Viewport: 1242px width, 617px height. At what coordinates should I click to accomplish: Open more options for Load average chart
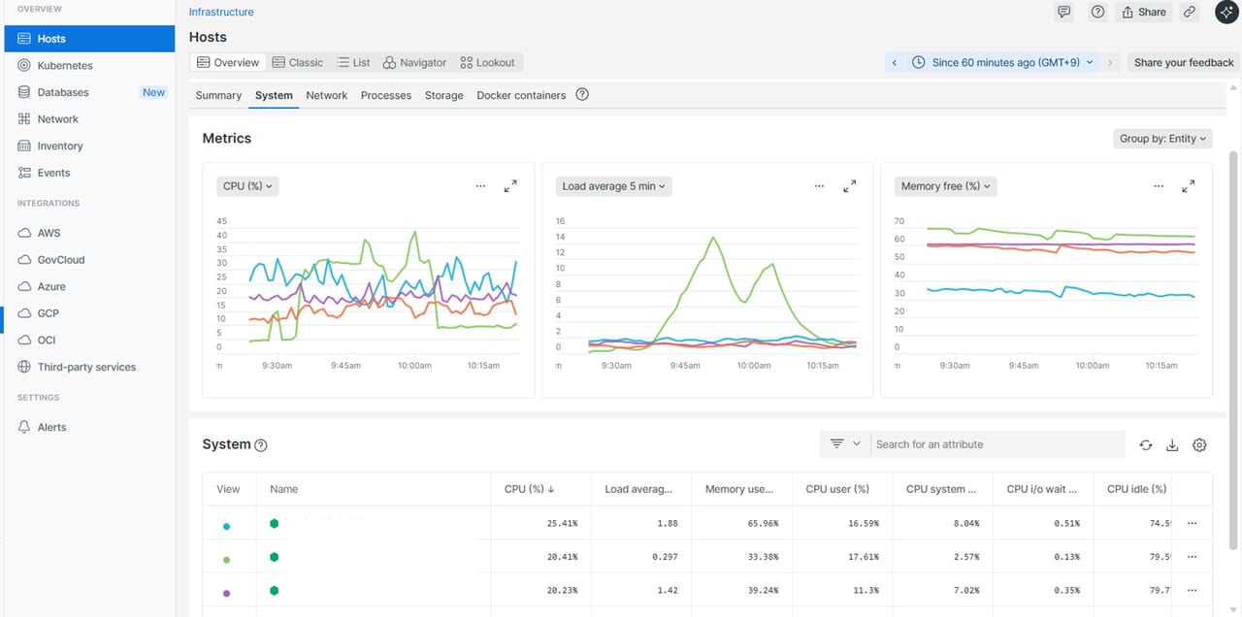tap(819, 186)
